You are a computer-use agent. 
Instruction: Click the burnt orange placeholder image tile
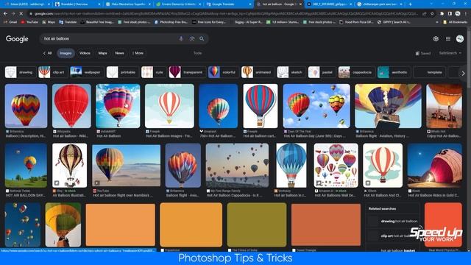[x=326, y=225]
